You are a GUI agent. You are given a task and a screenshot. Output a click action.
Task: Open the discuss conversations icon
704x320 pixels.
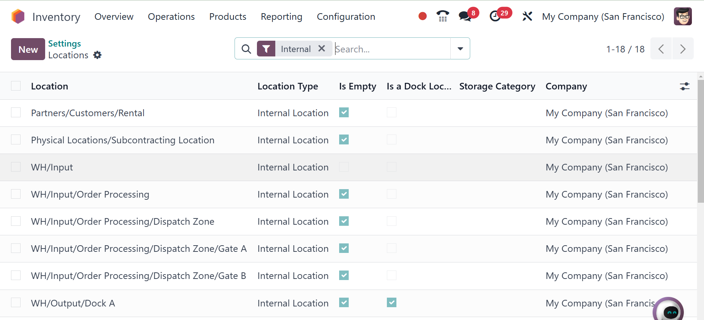(x=465, y=16)
